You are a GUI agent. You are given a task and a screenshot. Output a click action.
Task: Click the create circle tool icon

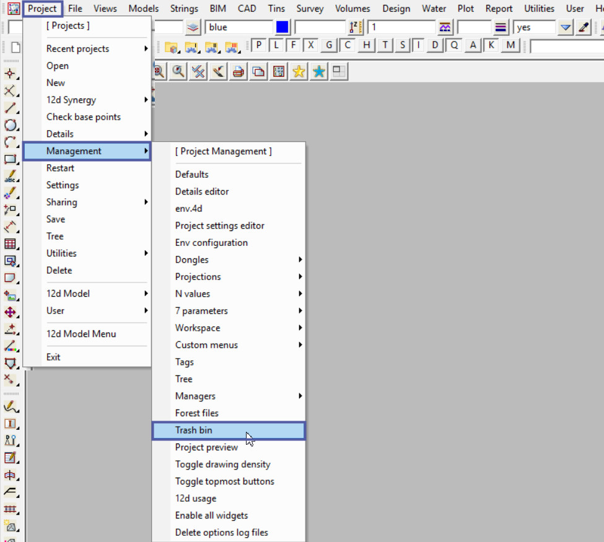(10, 126)
